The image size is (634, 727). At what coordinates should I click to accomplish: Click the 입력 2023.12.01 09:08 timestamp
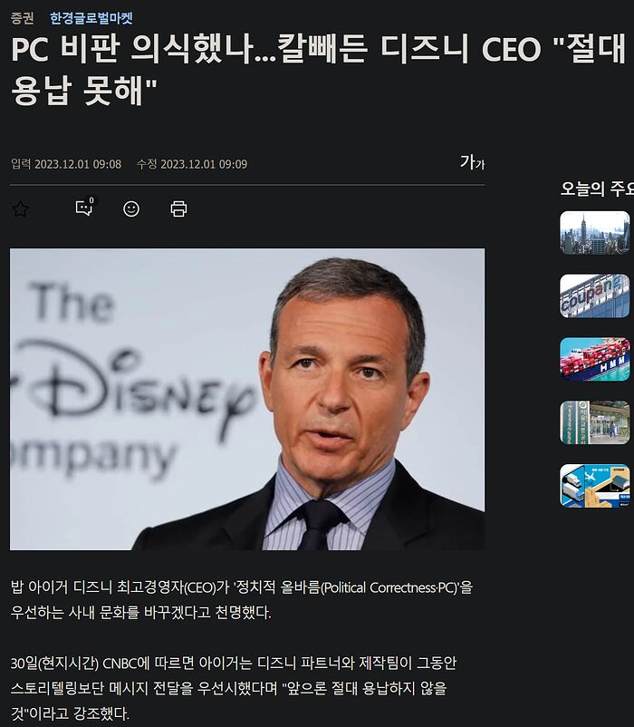click(66, 164)
